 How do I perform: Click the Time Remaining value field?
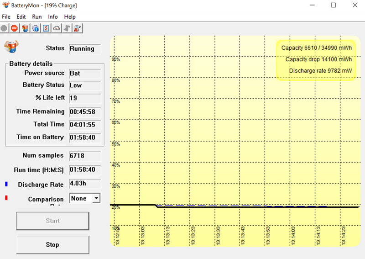click(85, 111)
